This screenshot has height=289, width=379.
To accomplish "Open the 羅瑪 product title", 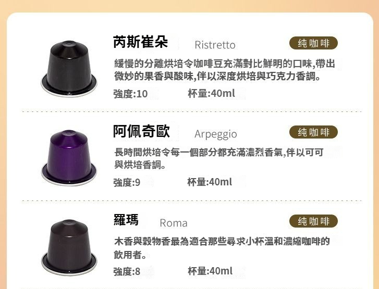I will click(x=126, y=220).
